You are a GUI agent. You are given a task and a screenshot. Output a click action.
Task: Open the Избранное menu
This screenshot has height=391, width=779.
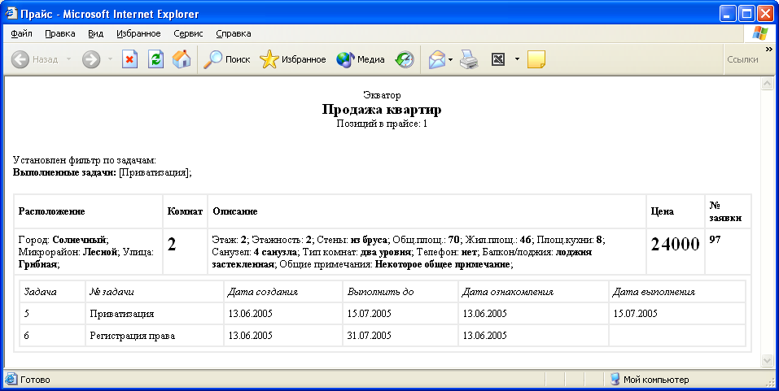pos(138,34)
